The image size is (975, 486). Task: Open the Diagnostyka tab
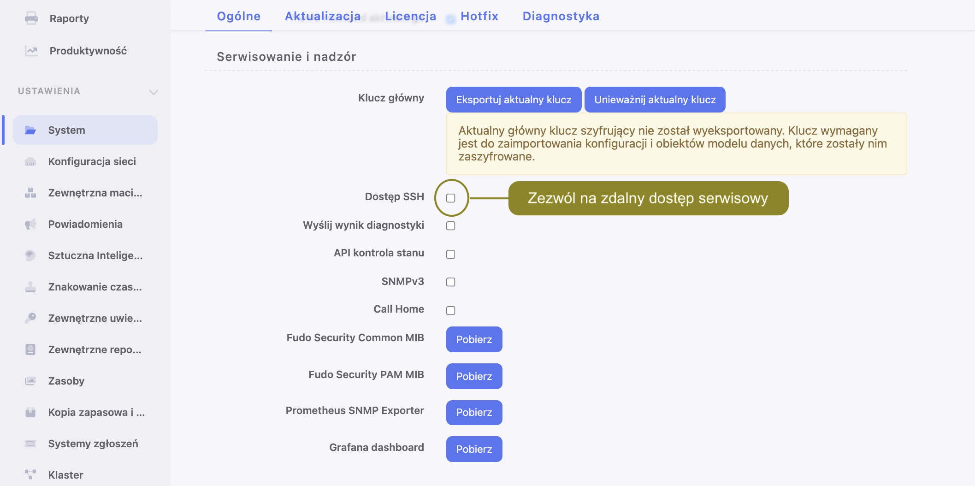coord(561,16)
